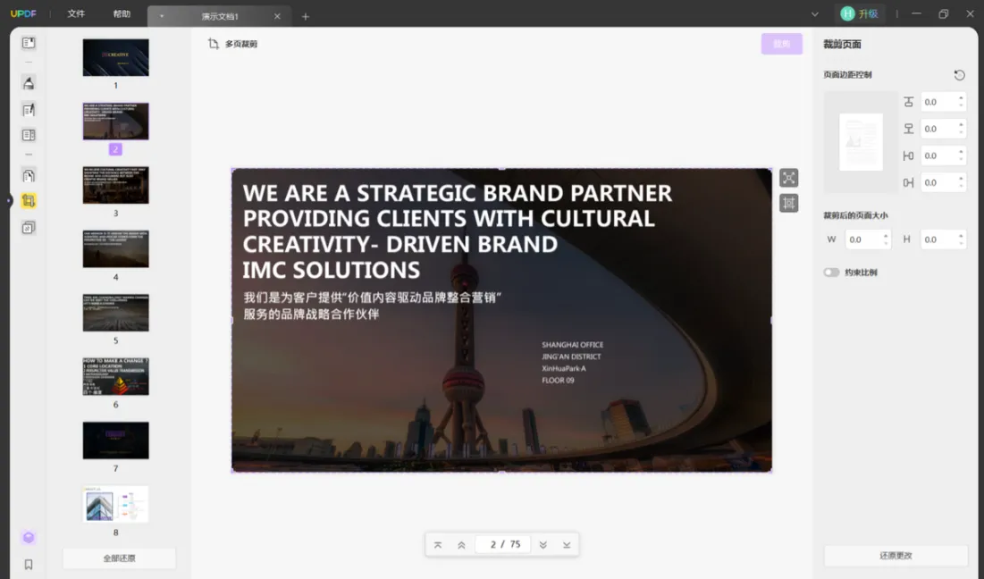This screenshot has width=984, height=579.
Task: Open the bookmark icon at sidebar bottom
Action: pyautogui.click(x=29, y=565)
